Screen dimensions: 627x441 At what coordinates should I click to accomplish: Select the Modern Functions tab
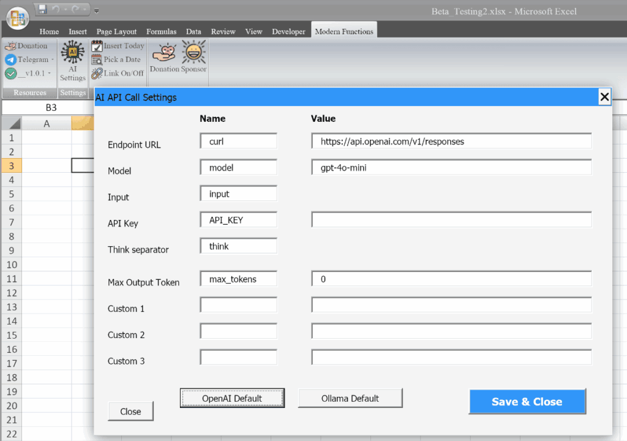point(344,31)
